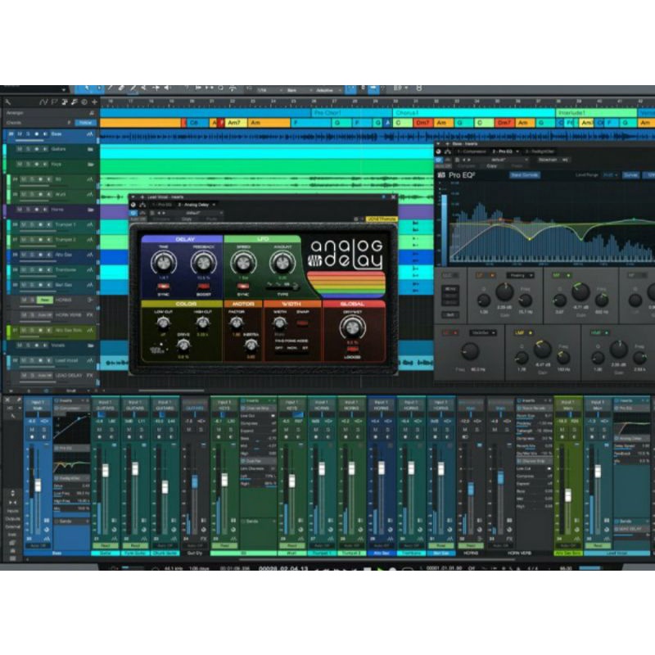Toggle the LOCKED switch under Dry/Wet
This screenshot has width=655, height=655.
coord(353,349)
